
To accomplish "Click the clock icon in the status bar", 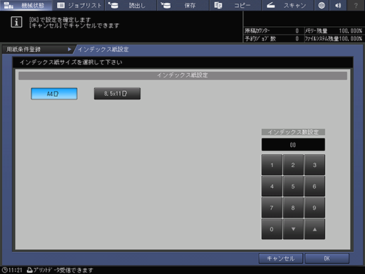I will point(5,270).
